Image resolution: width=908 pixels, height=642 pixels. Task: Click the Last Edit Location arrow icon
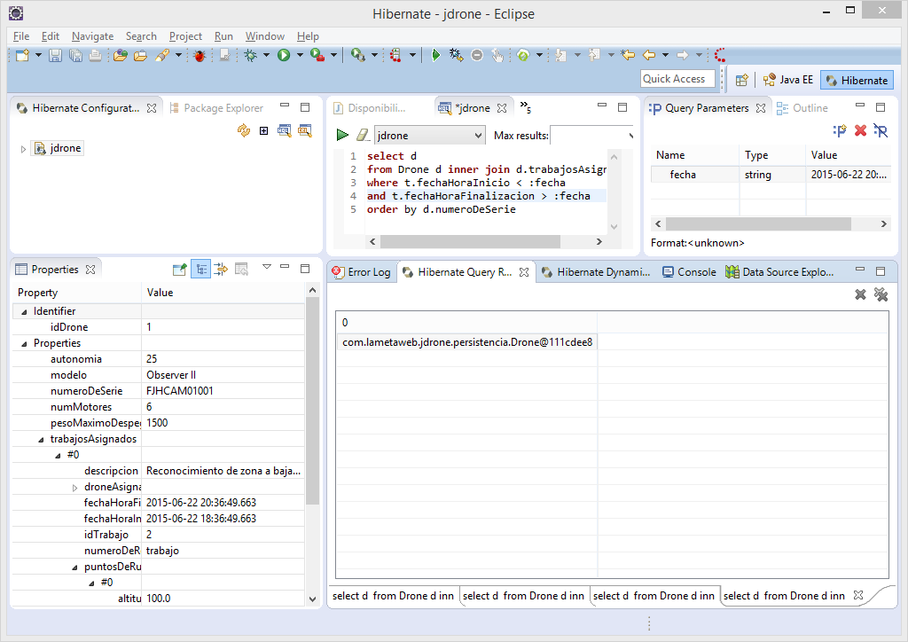(x=628, y=56)
